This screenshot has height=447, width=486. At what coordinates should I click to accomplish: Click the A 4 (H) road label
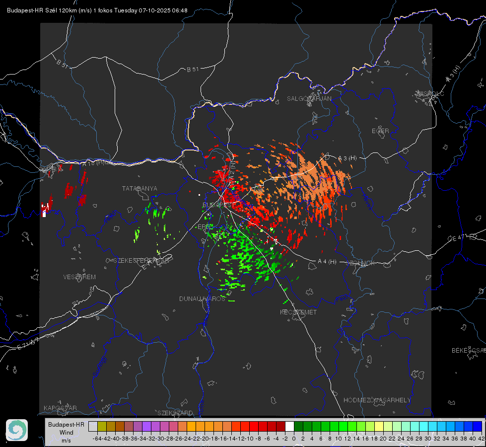pos(327,262)
